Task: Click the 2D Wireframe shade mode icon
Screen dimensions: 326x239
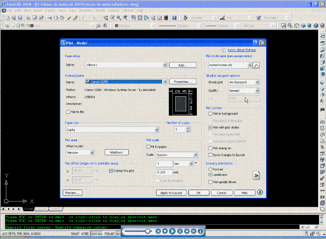Action: pos(283,26)
